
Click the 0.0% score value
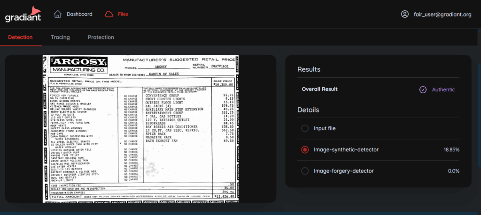[x=454, y=171]
